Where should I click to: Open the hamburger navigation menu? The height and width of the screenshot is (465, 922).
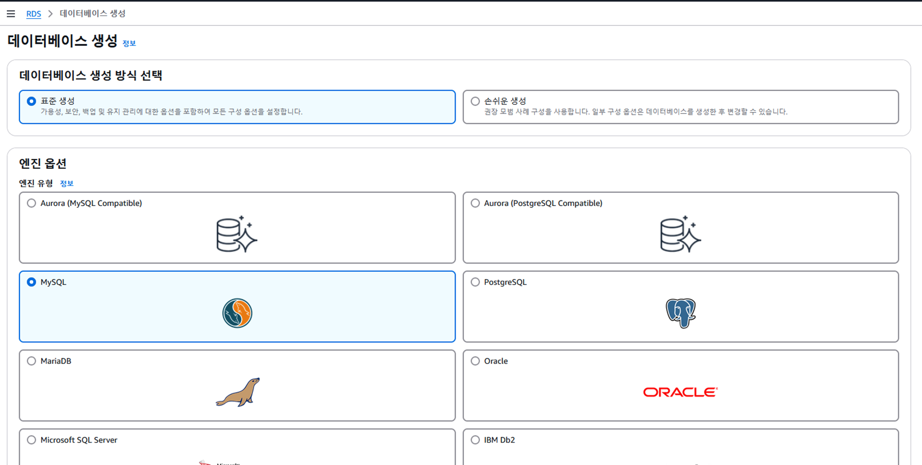[11, 14]
